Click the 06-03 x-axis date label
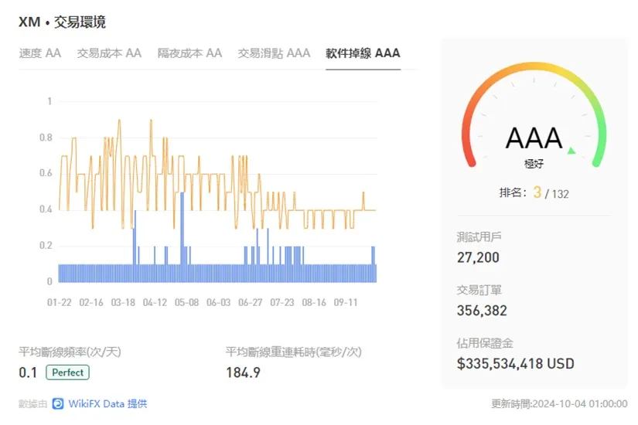Viewport: 638px width, 425px height. pyautogui.click(x=219, y=303)
